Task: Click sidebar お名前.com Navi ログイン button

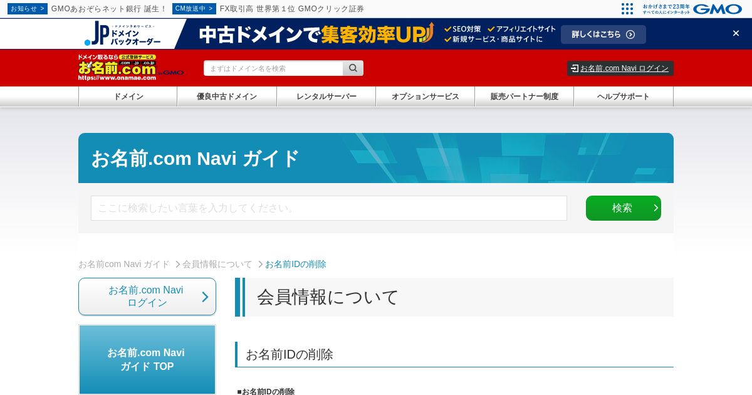Action: [147, 297]
